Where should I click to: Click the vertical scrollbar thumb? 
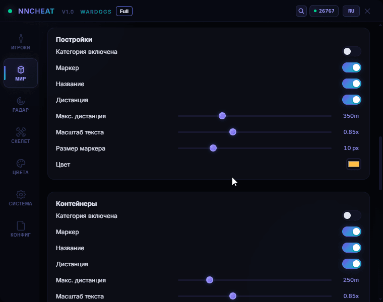tap(380, 163)
